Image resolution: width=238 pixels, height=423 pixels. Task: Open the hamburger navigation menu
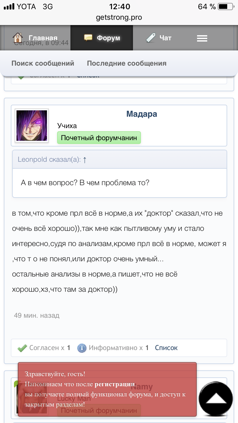coord(202,38)
